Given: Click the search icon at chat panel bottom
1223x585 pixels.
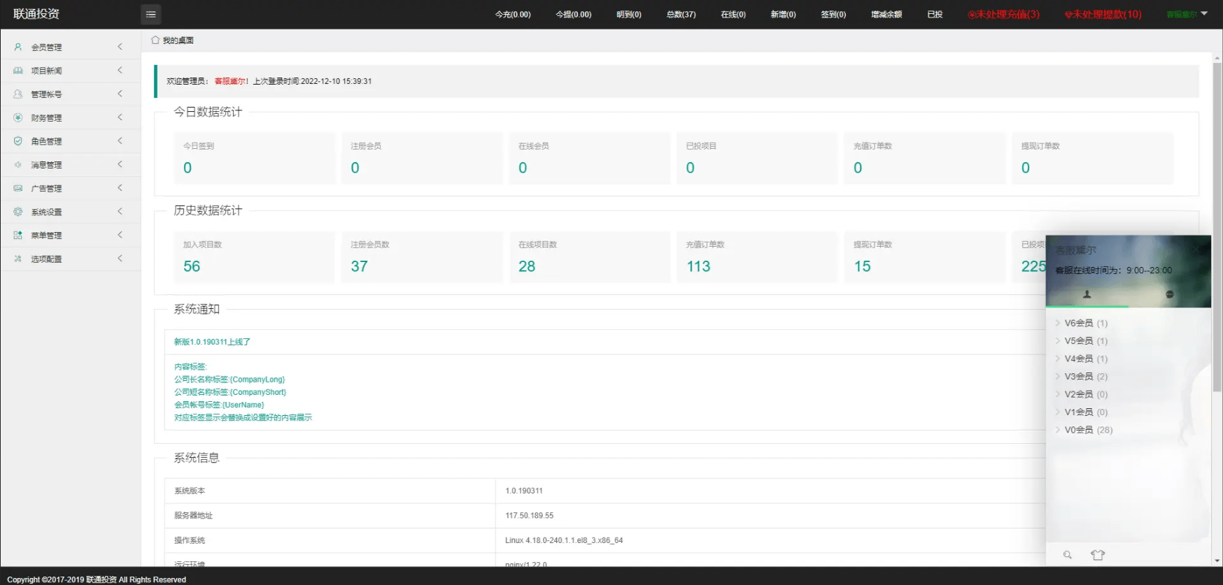Looking at the screenshot, I should click(1067, 555).
